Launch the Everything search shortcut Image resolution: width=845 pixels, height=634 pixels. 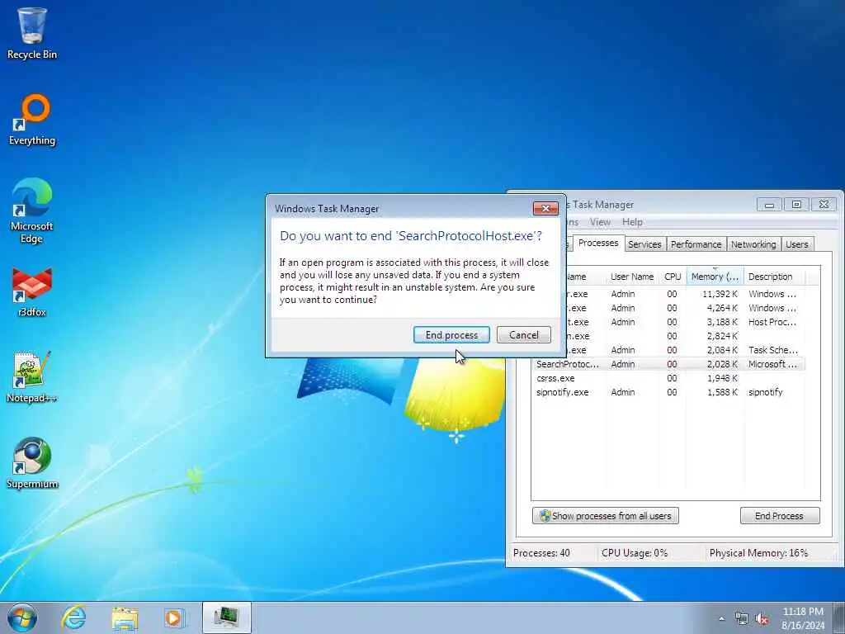(x=32, y=120)
